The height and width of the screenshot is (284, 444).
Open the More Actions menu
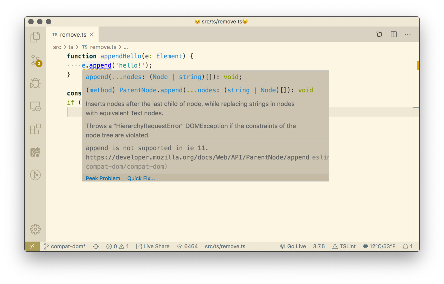pos(408,34)
